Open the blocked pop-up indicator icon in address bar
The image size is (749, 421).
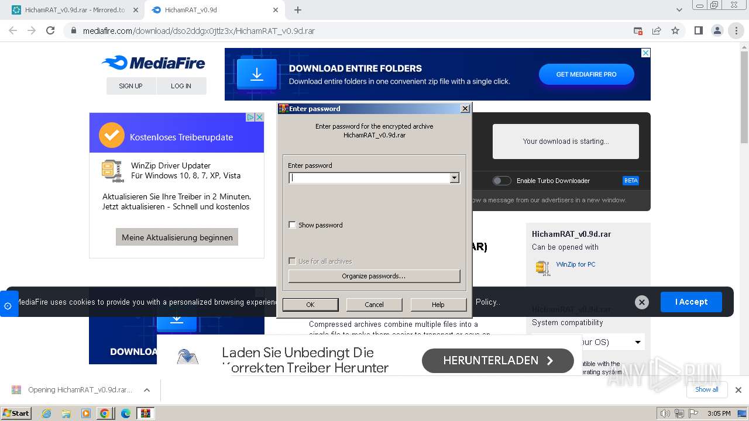coord(638,31)
